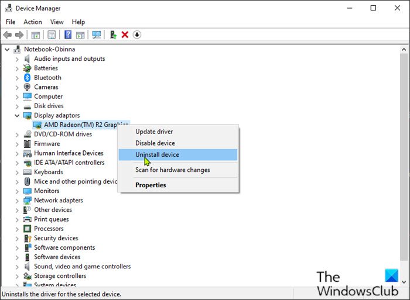
Task: Click the Forward arrow toolbar icon
Action: pos(19,35)
